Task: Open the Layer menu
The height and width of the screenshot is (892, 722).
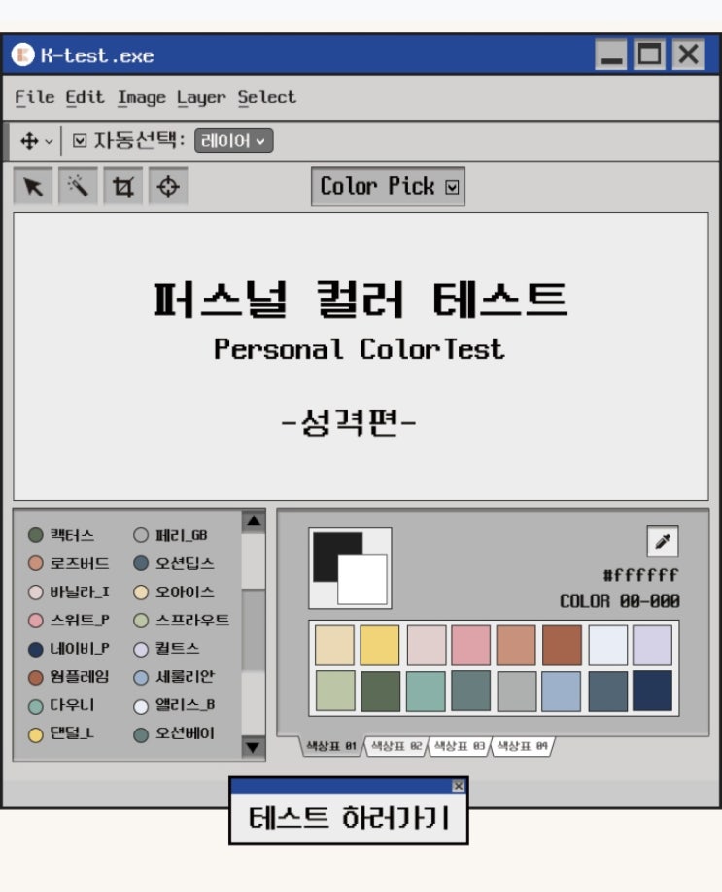Action: click(201, 98)
